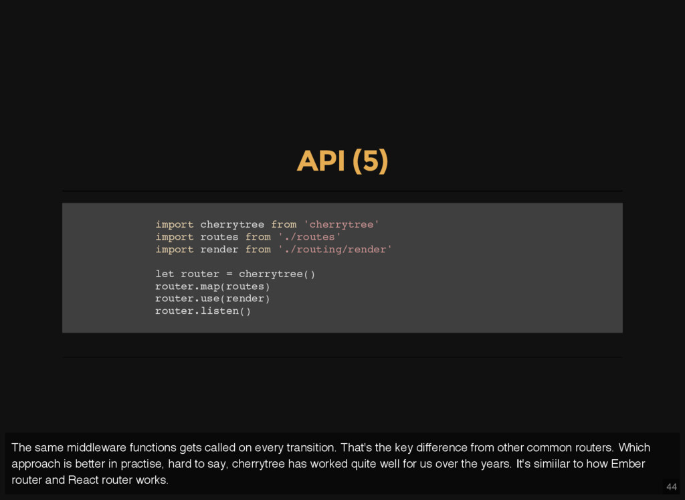Click the './routing/render' string

click(x=334, y=250)
